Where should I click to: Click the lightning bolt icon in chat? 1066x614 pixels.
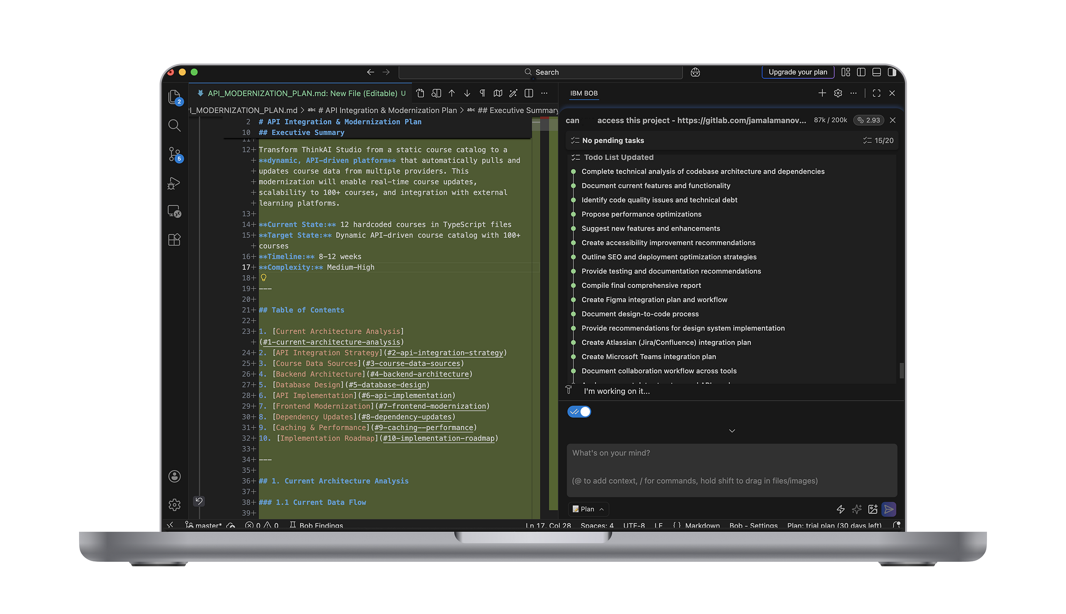pos(840,509)
